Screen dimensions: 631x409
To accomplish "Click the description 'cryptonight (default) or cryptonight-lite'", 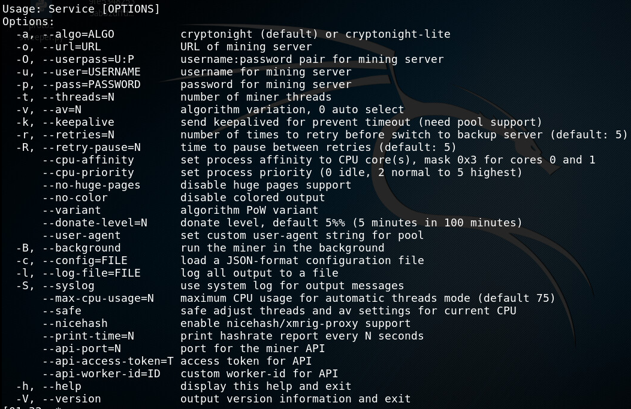I will tap(315, 34).
